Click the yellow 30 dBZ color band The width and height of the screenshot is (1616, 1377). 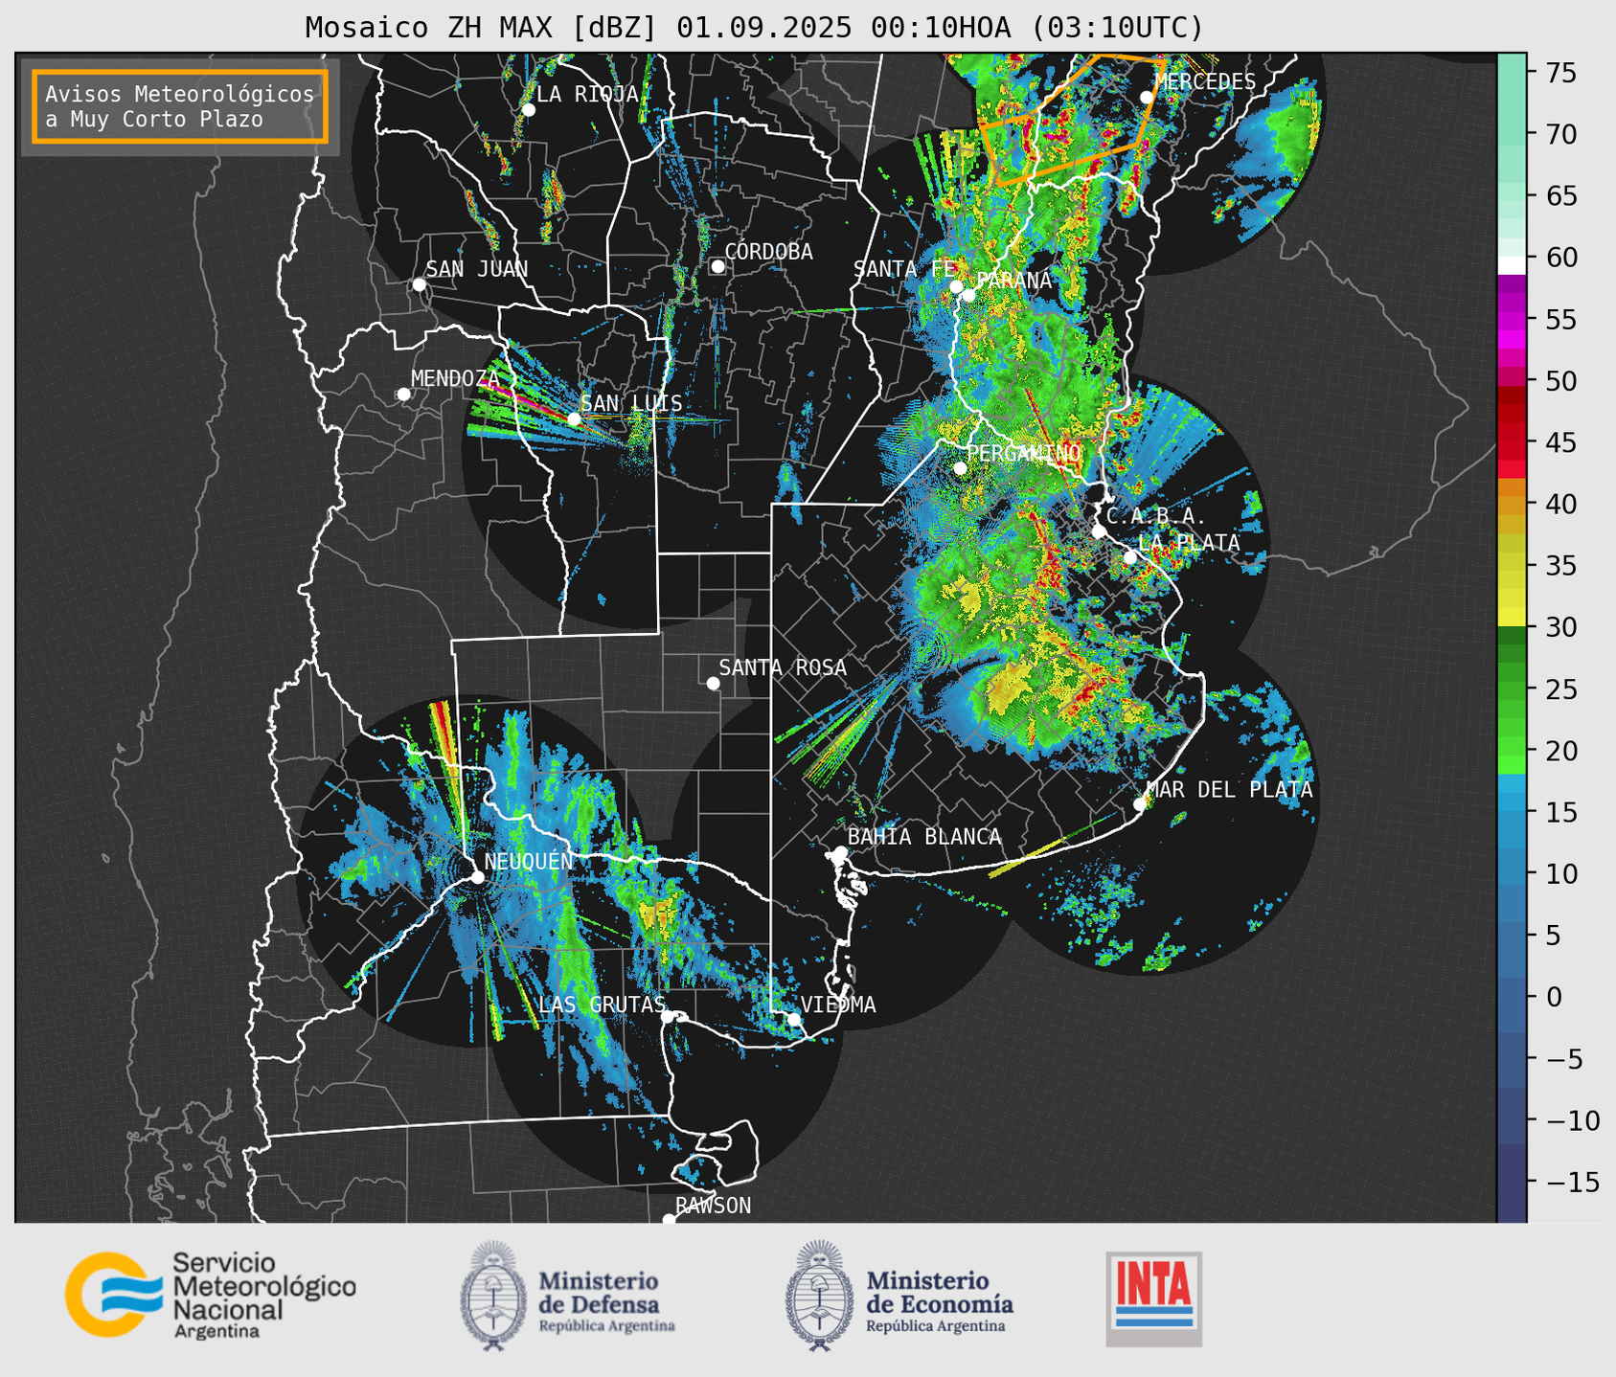1512,617
